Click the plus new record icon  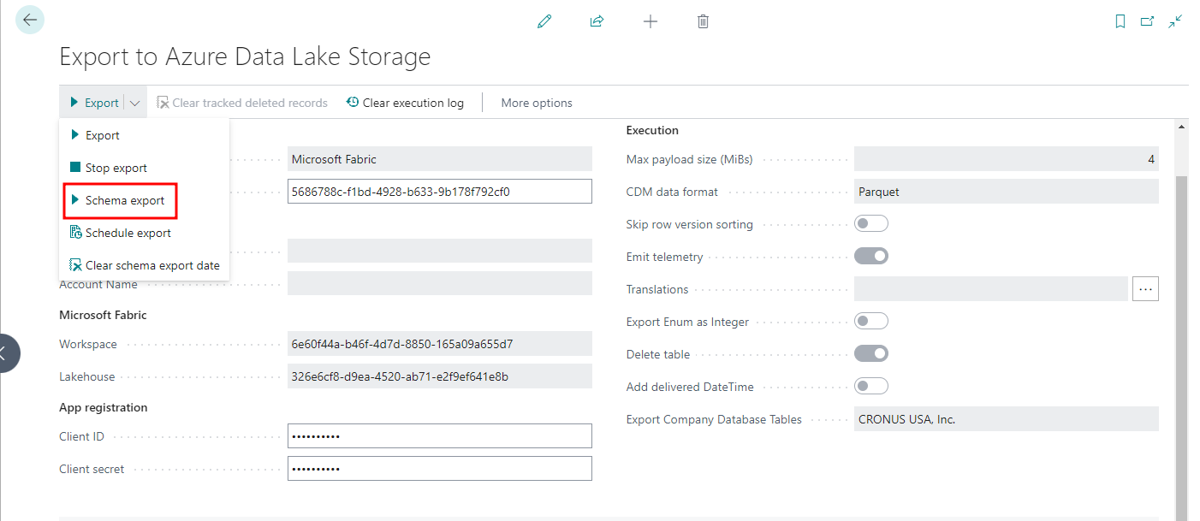point(650,21)
